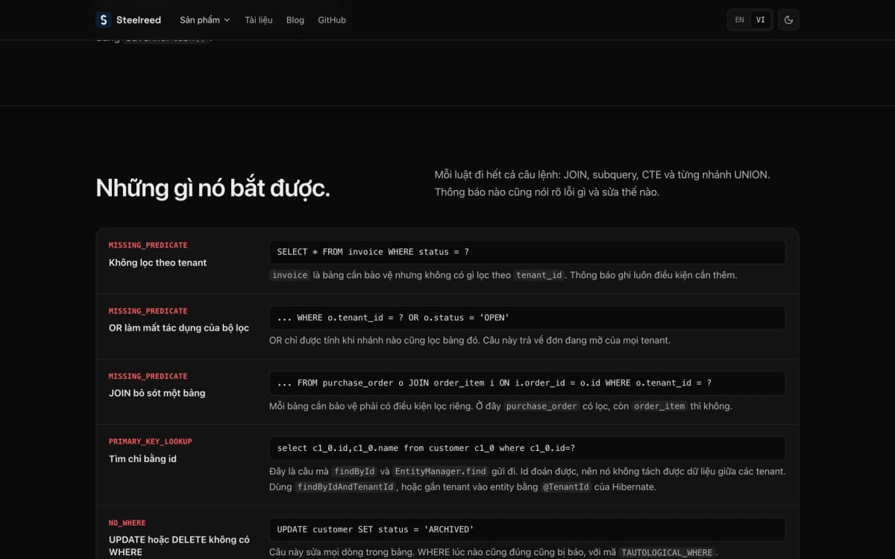Go to the Blog page

[295, 20]
